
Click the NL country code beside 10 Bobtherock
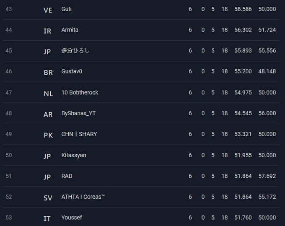coord(48,94)
